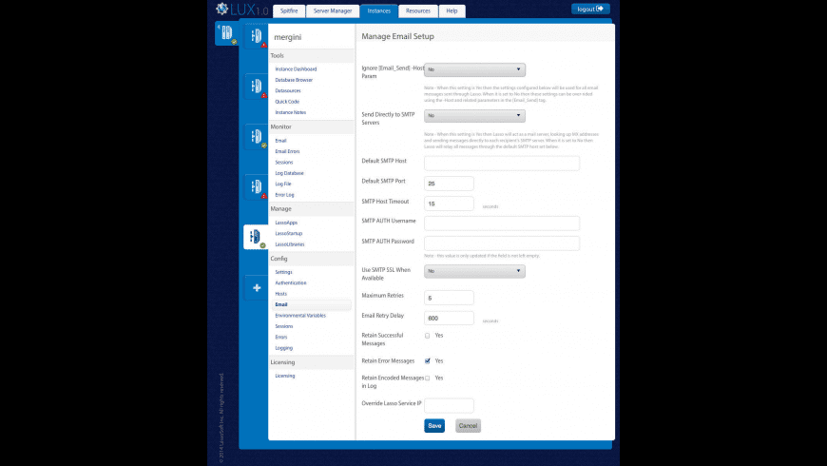Click the selected white-background instance icon
This screenshot has height=466, width=827.
256,237
